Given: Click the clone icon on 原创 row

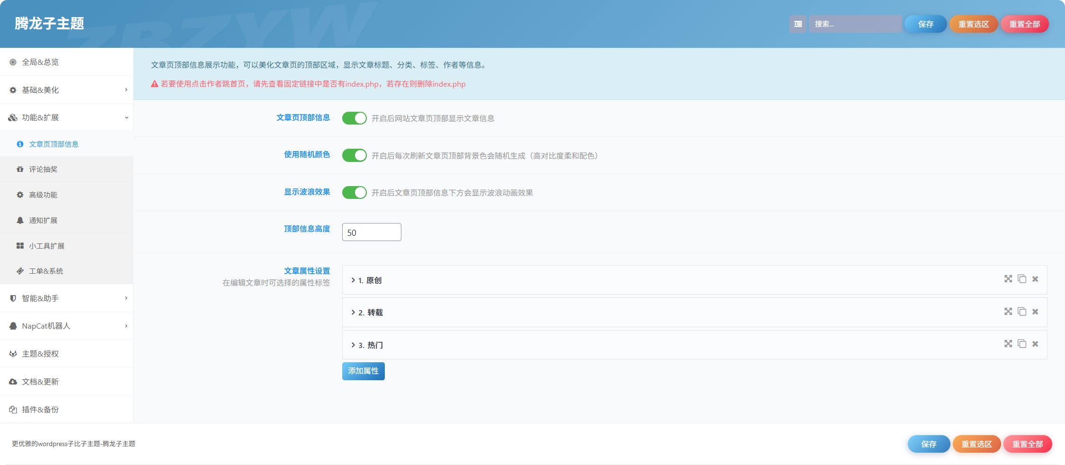Looking at the screenshot, I should pos(1022,279).
